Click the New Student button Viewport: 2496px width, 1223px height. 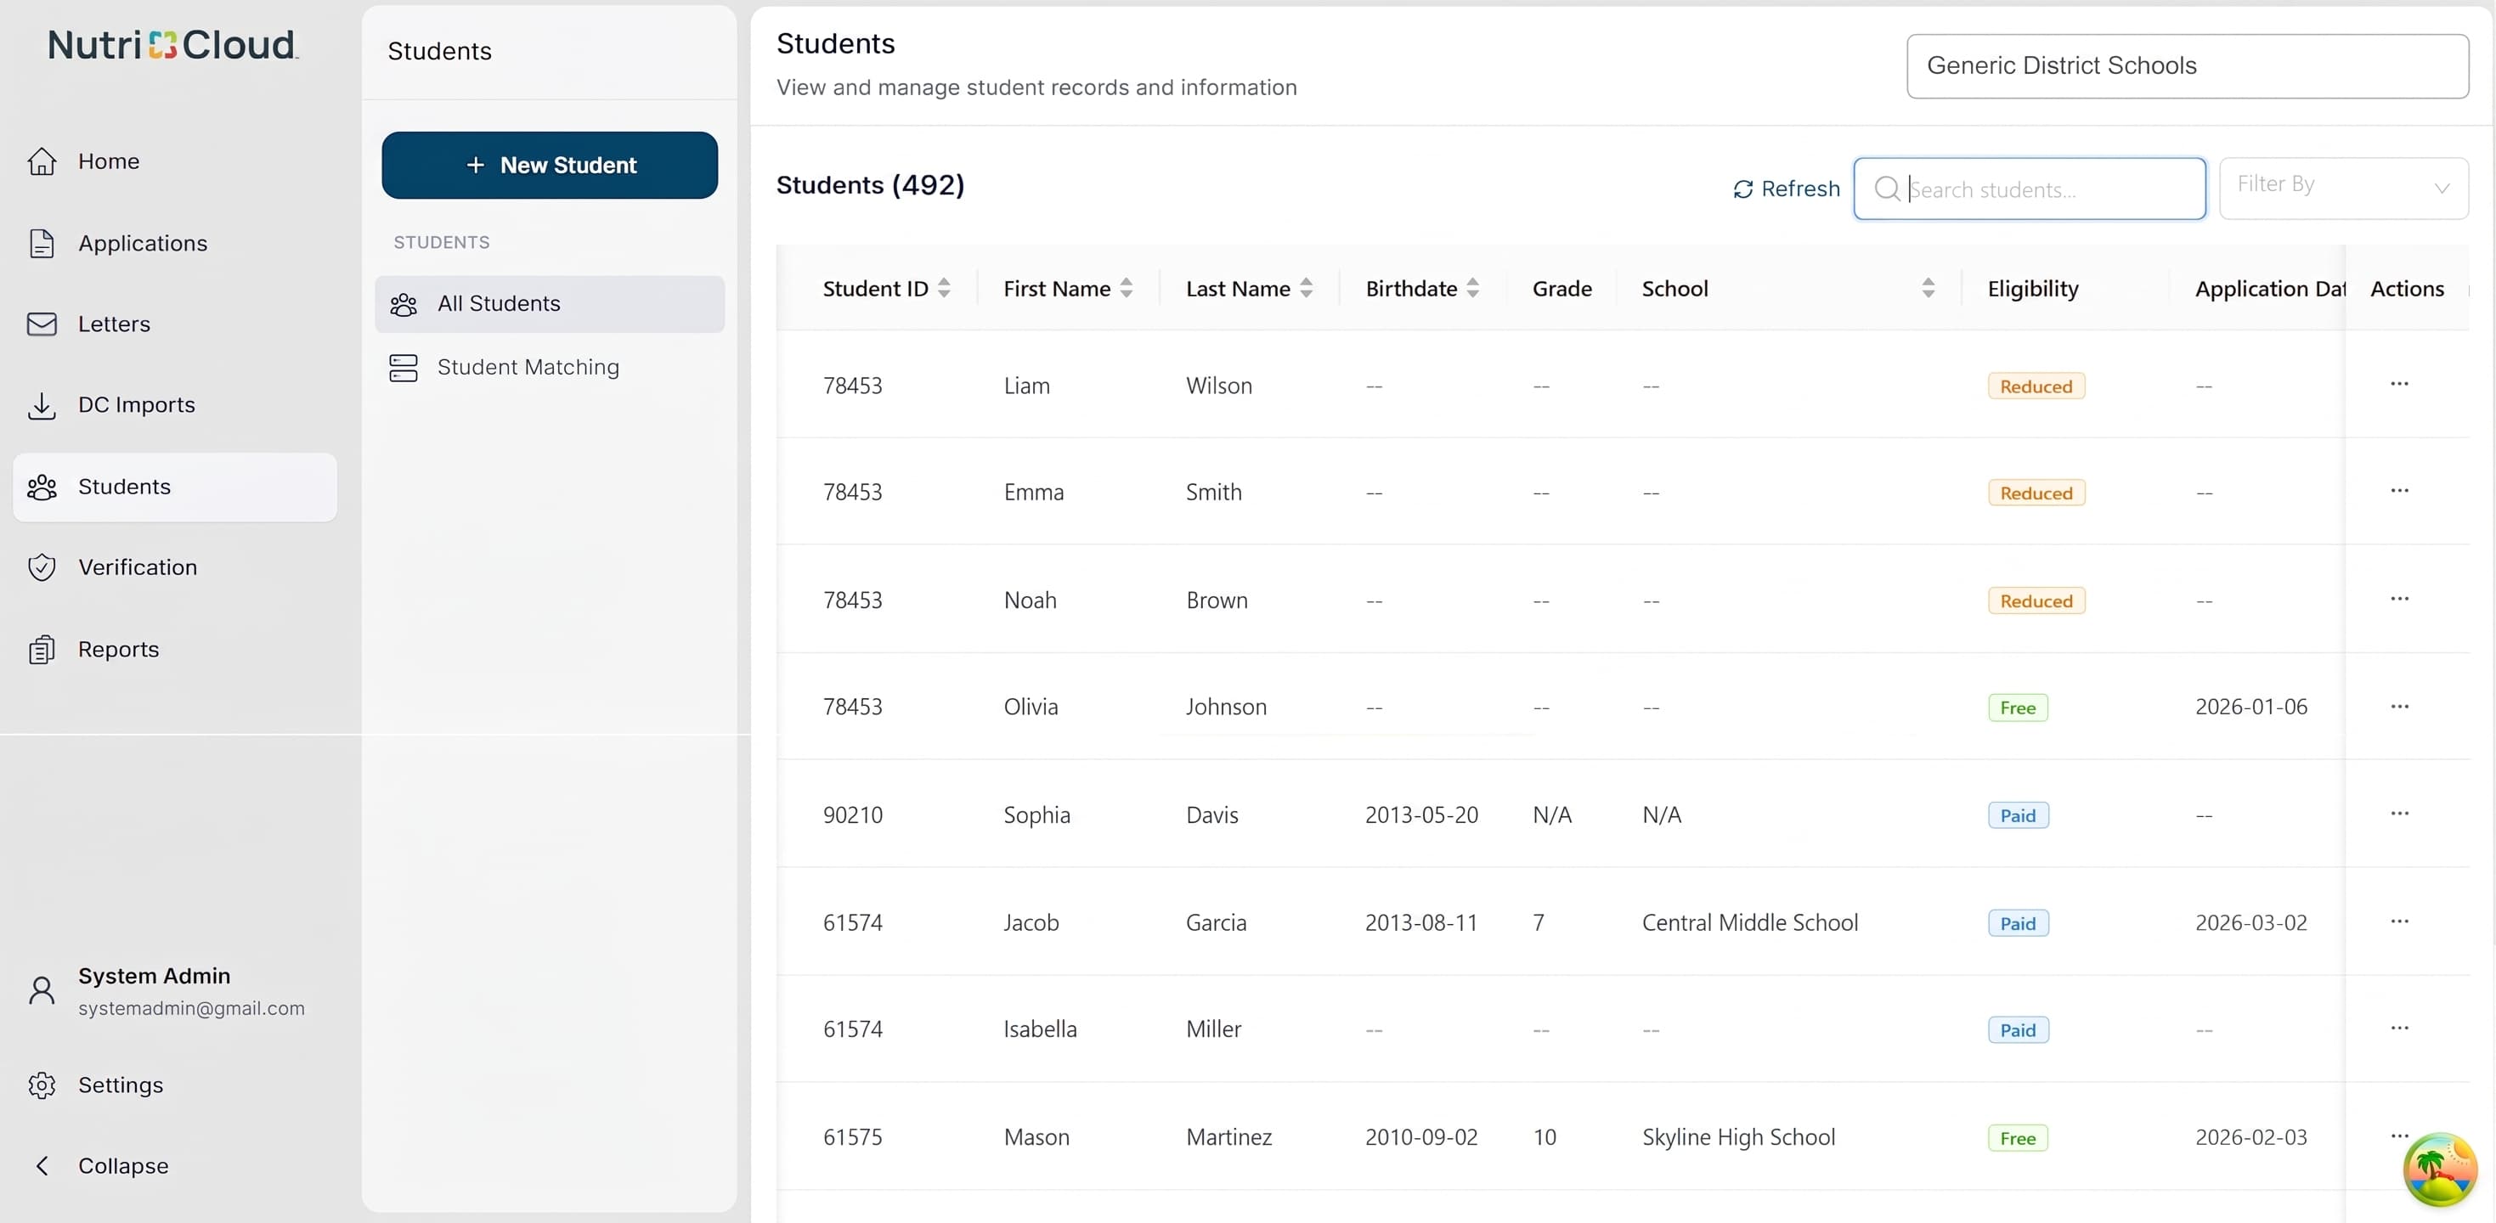click(550, 166)
